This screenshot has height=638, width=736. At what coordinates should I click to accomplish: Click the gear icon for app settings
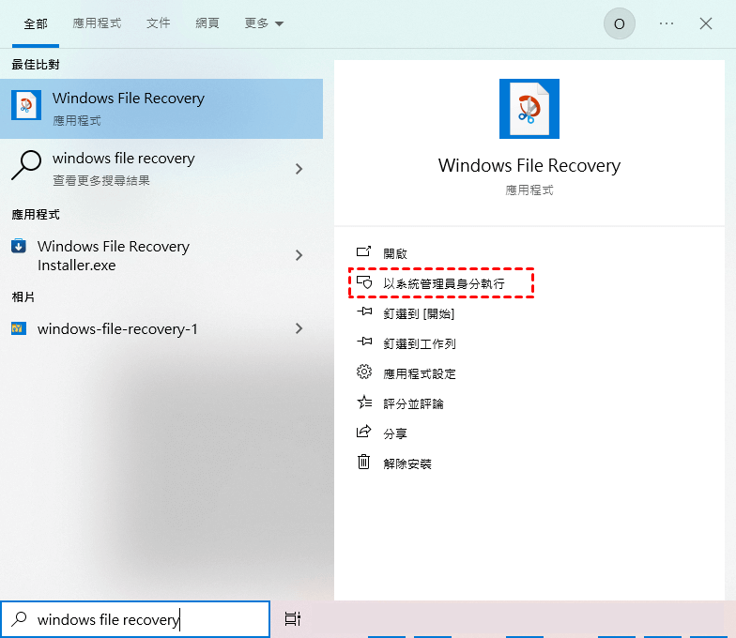tap(364, 372)
